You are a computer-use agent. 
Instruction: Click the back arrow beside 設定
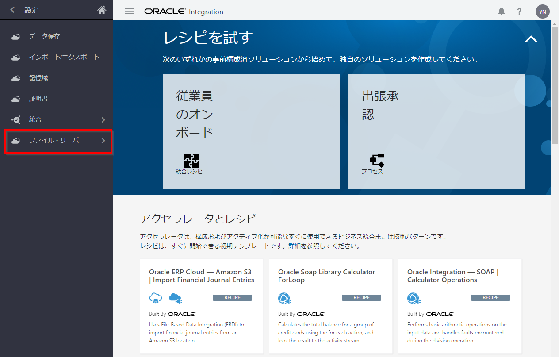[x=12, y=10]
